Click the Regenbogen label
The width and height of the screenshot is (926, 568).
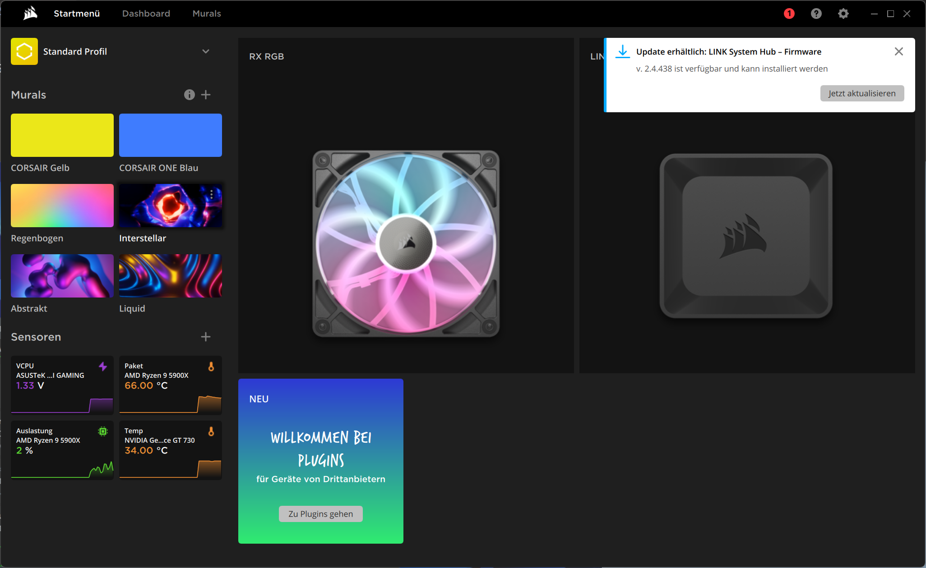point(37,238)
